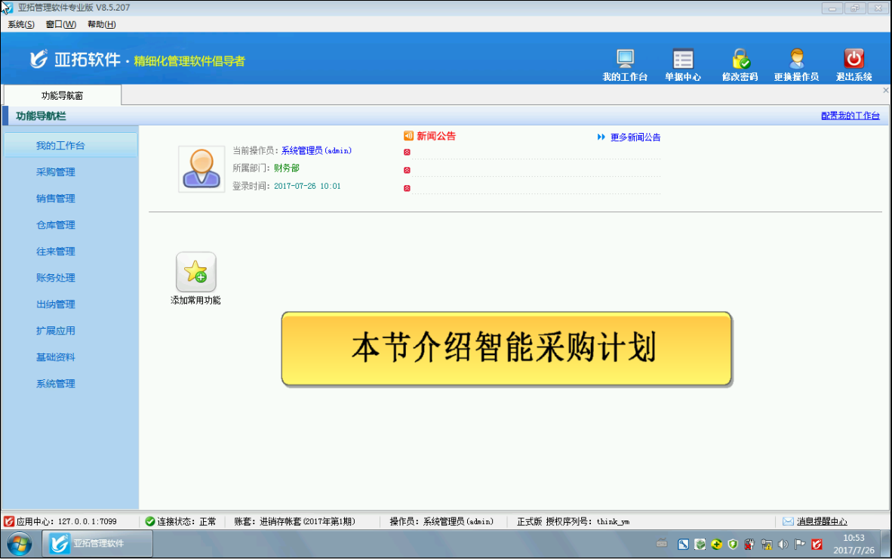The image size is (892, 559).
Task: Click 退出系统 power icon
Action: [854, 60]
